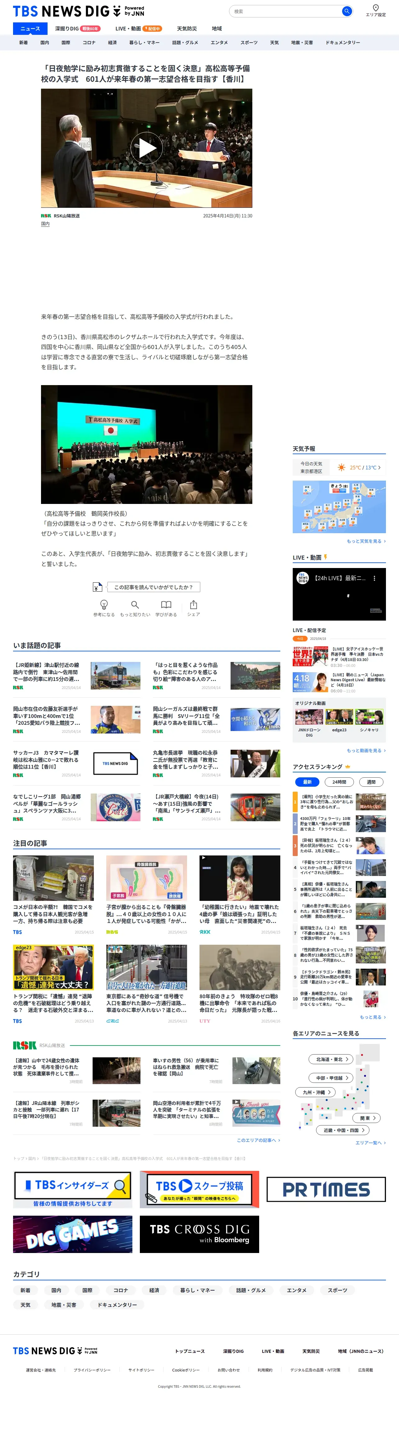
Task: Click the feedback icon beside この記事を読んでいかがでしたか
Action: pyautogui.click(x=98, y=587)
